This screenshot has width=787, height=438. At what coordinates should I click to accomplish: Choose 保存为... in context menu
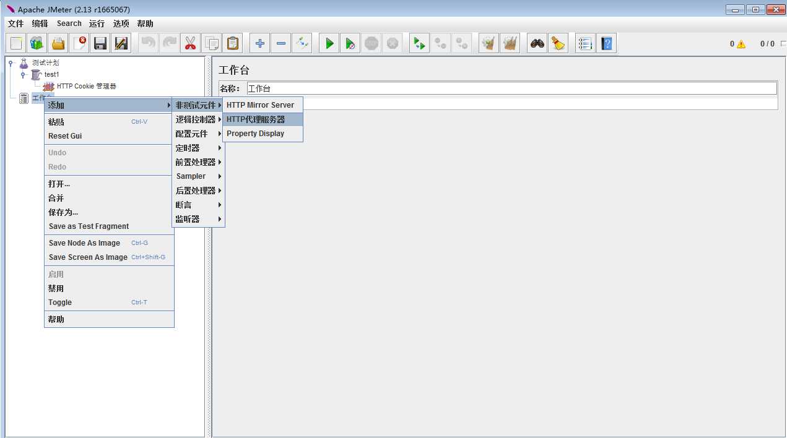[x=109, y=212]
